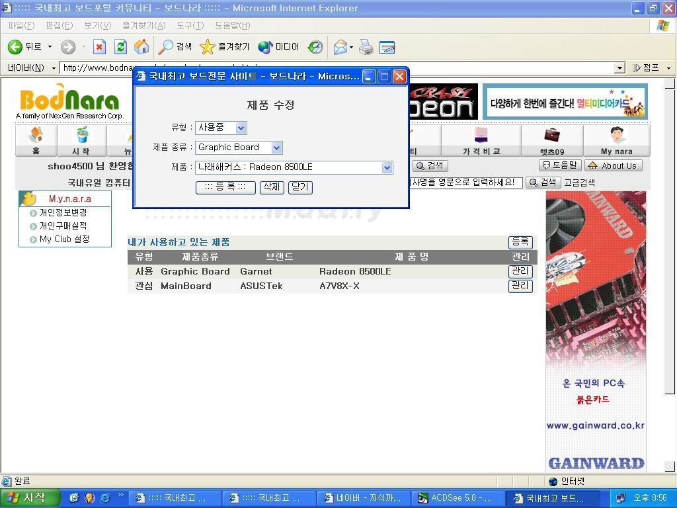Viewport: 677px width, 508px height.
Task: Open the 편집(E) menu
Action: [x=59, y=26]
